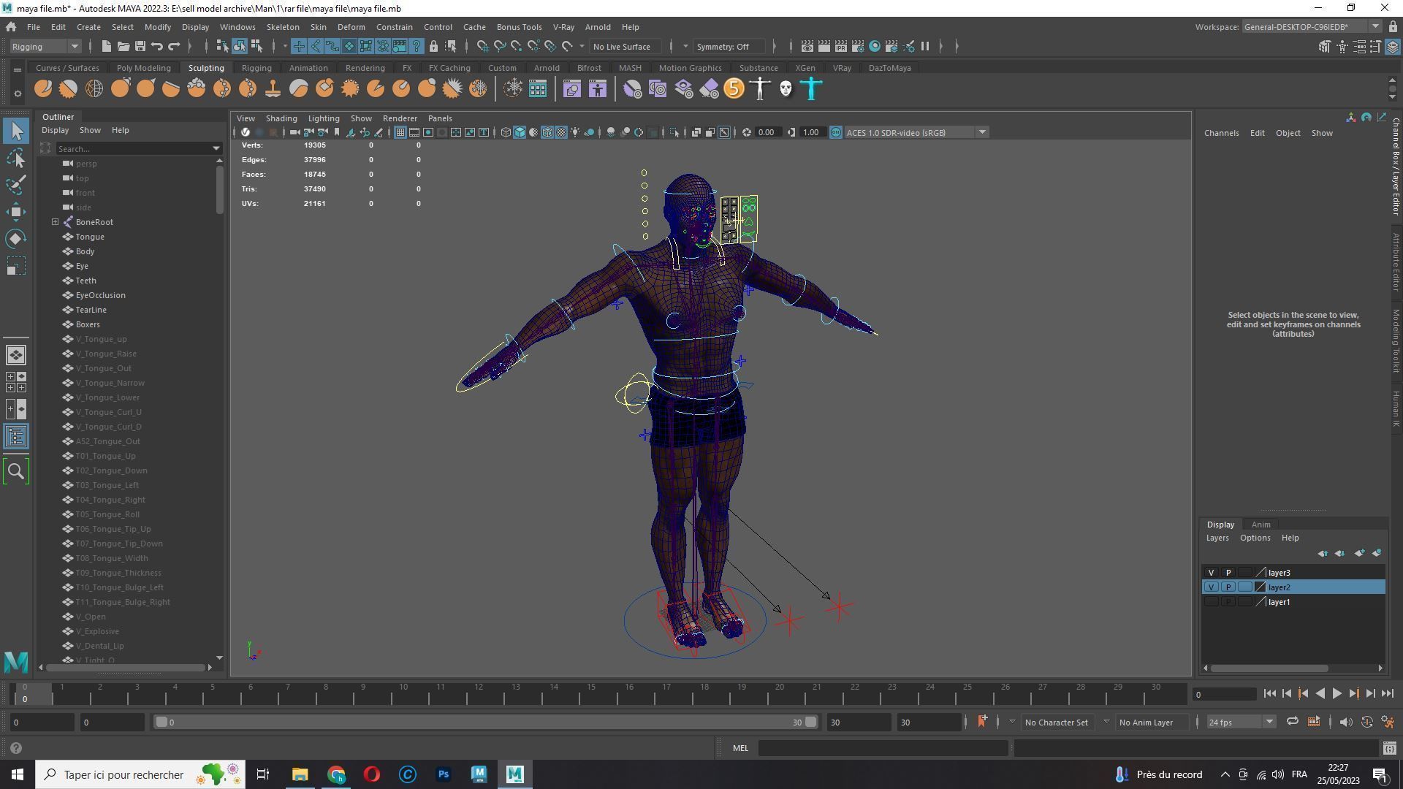Open the search magnifier icon in sidebar

[x=16, y=471]
